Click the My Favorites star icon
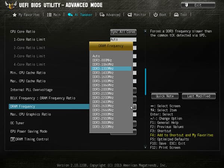 (15, 15)
